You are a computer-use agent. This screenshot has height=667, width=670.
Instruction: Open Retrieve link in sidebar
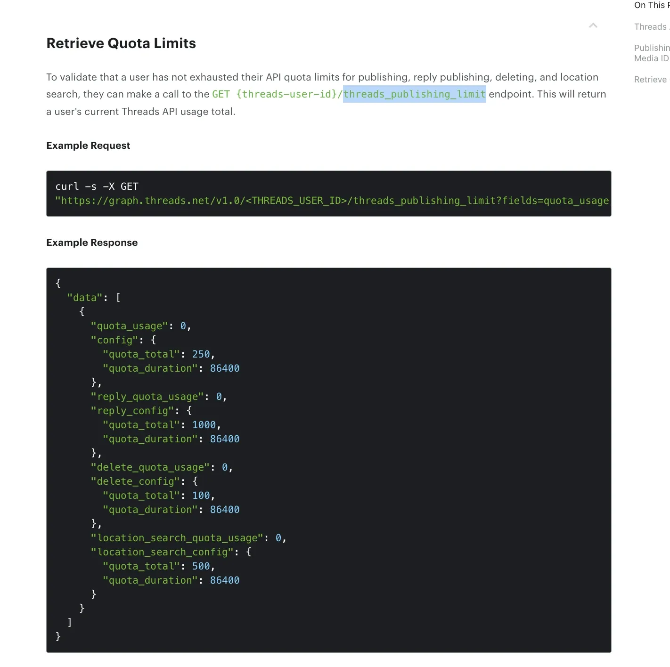click(652, 80)
